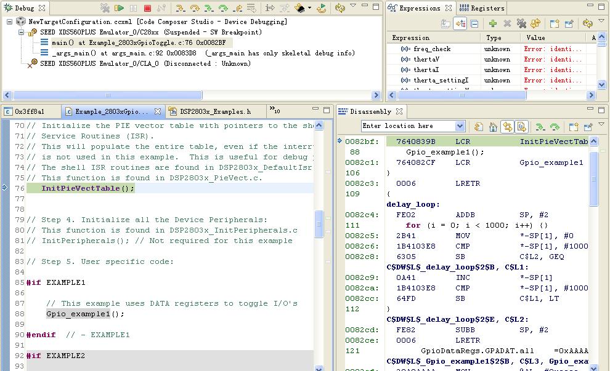Click the green plus Add Expression icon
610x371 pixels.
pos(492,24)
